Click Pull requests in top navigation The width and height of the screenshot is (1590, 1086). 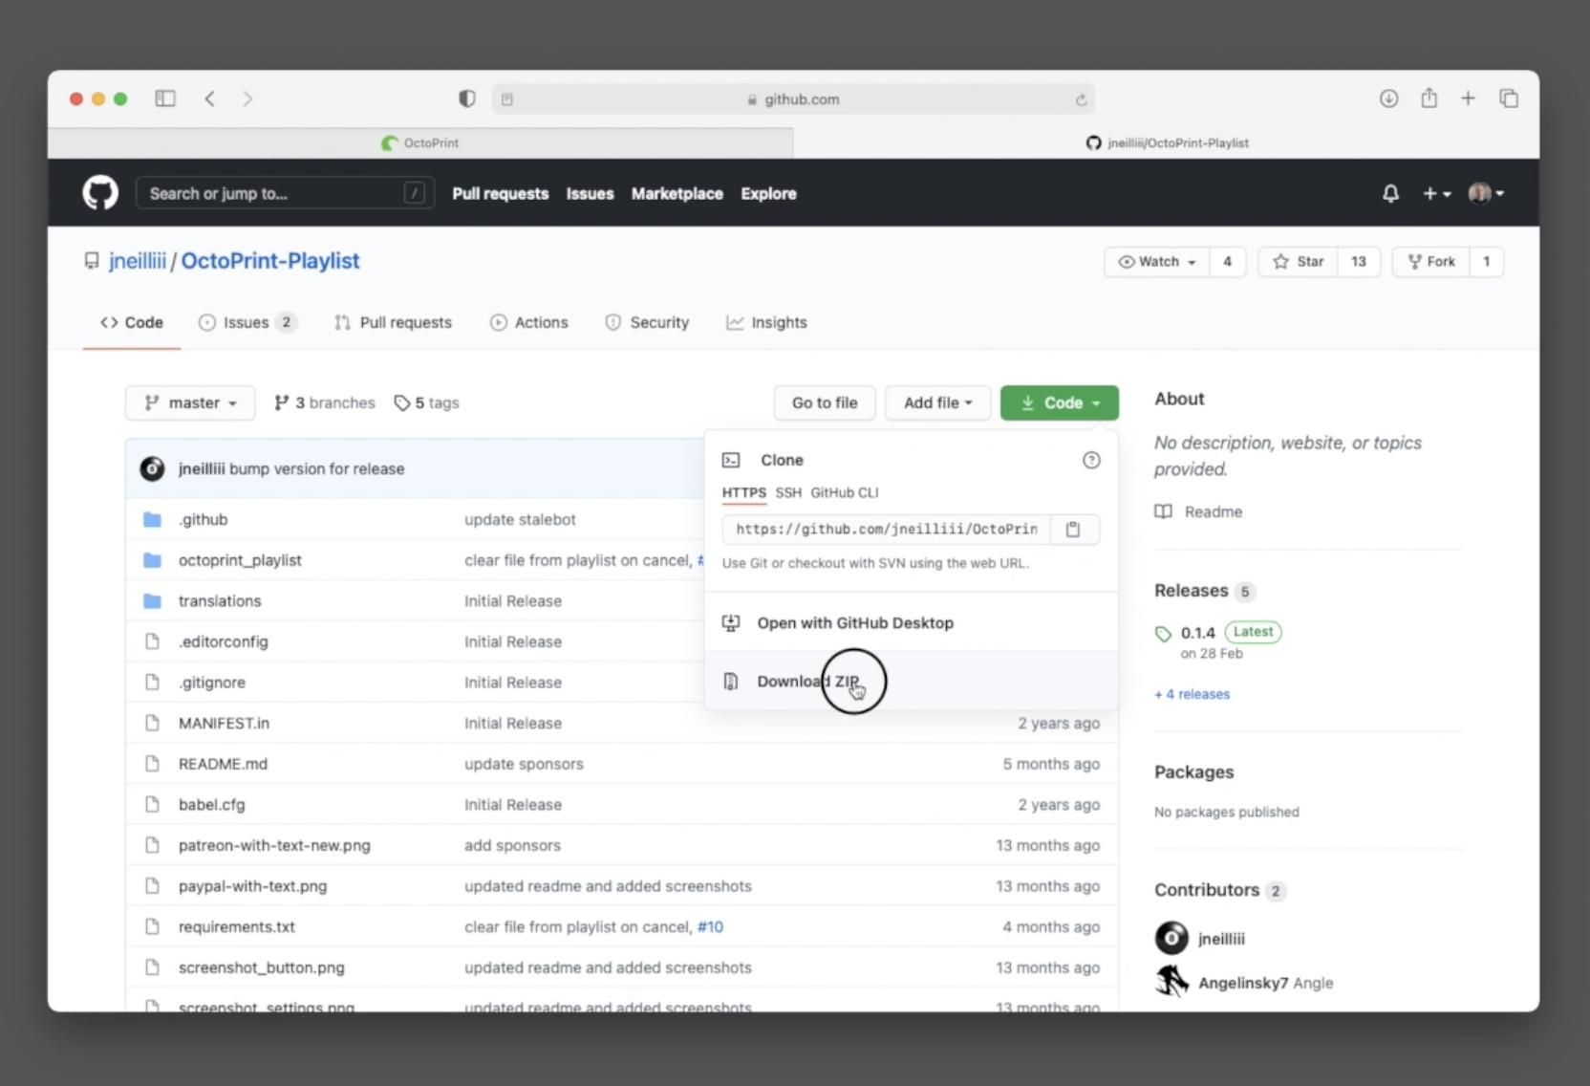[x=501, y=193]
